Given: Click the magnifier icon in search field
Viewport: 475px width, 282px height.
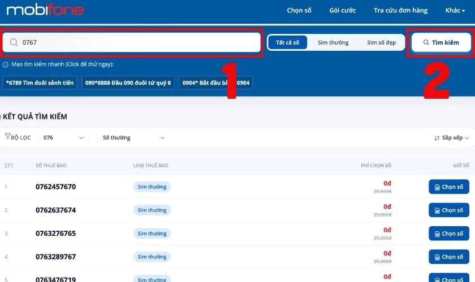Looking at the screenshot, I should 14,42.
